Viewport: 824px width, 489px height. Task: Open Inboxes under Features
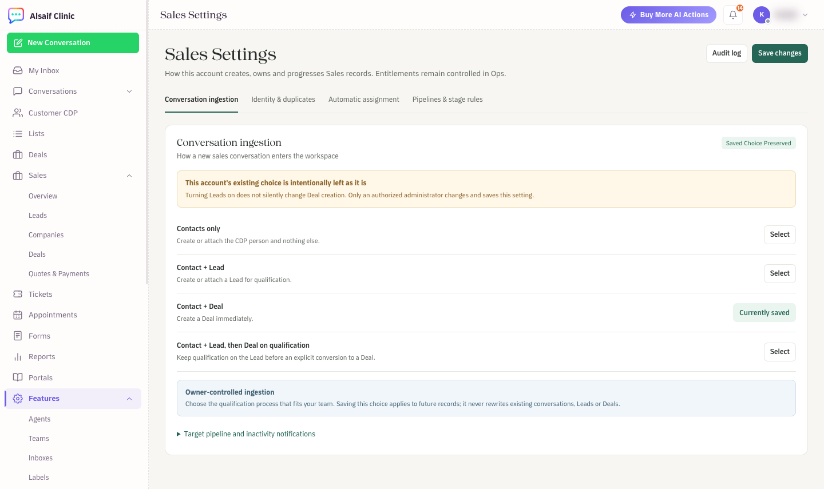pos(41,458)
